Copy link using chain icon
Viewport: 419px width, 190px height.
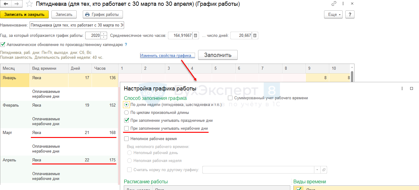(x=334, y=4)
